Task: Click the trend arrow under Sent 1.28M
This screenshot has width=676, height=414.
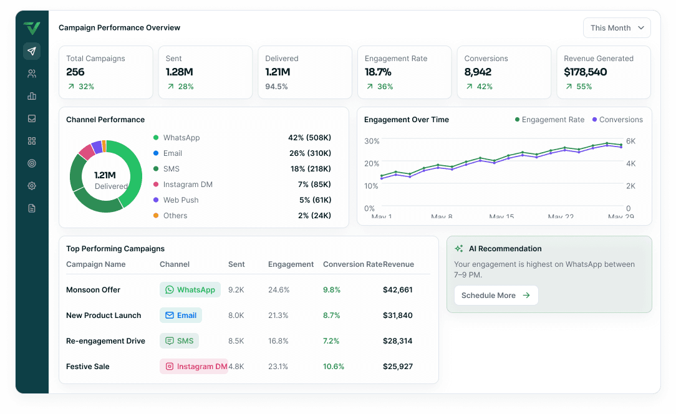Action: [171, 87]
